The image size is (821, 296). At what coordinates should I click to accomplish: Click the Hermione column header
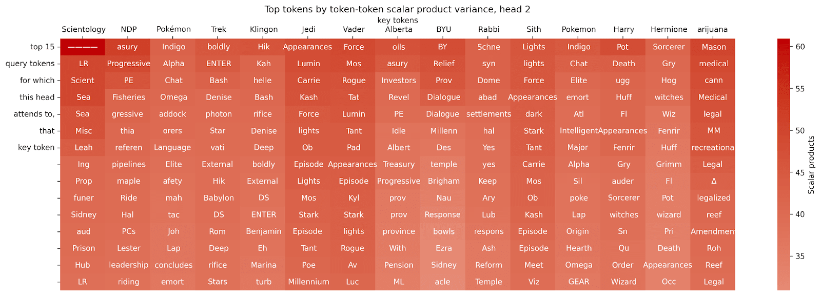(669, 29)
